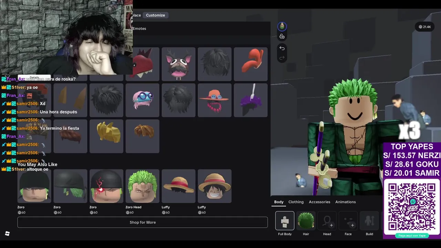Open the smiling Luffy head item
Image resolution: width=441 pixels, height=248 pixels.
pyautogui.click(x=215, y=186)
